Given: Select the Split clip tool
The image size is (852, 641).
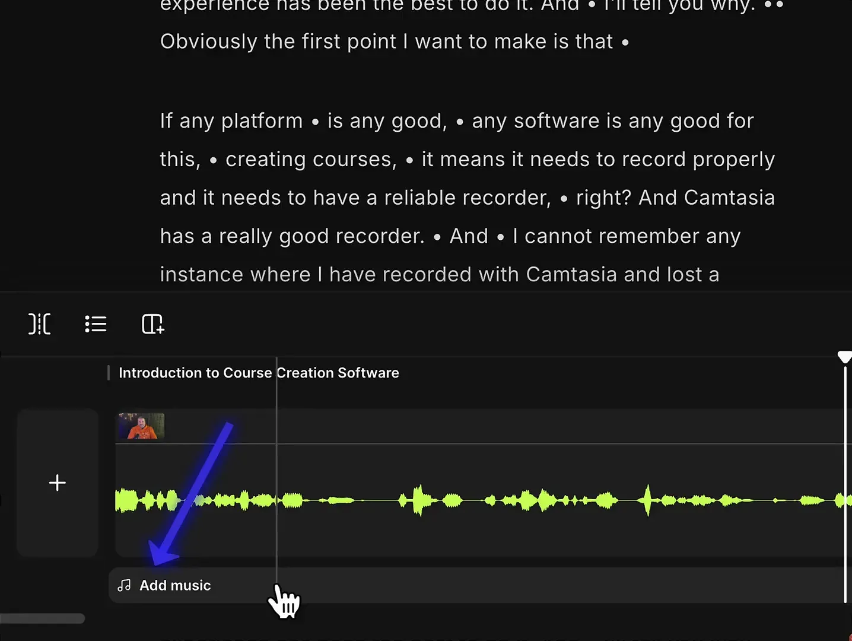Looking at the screenshot, I should pos(39,324).
